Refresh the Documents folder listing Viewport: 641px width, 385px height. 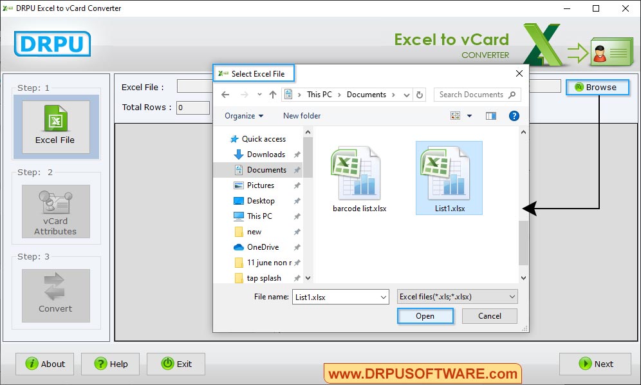point(420,95)
